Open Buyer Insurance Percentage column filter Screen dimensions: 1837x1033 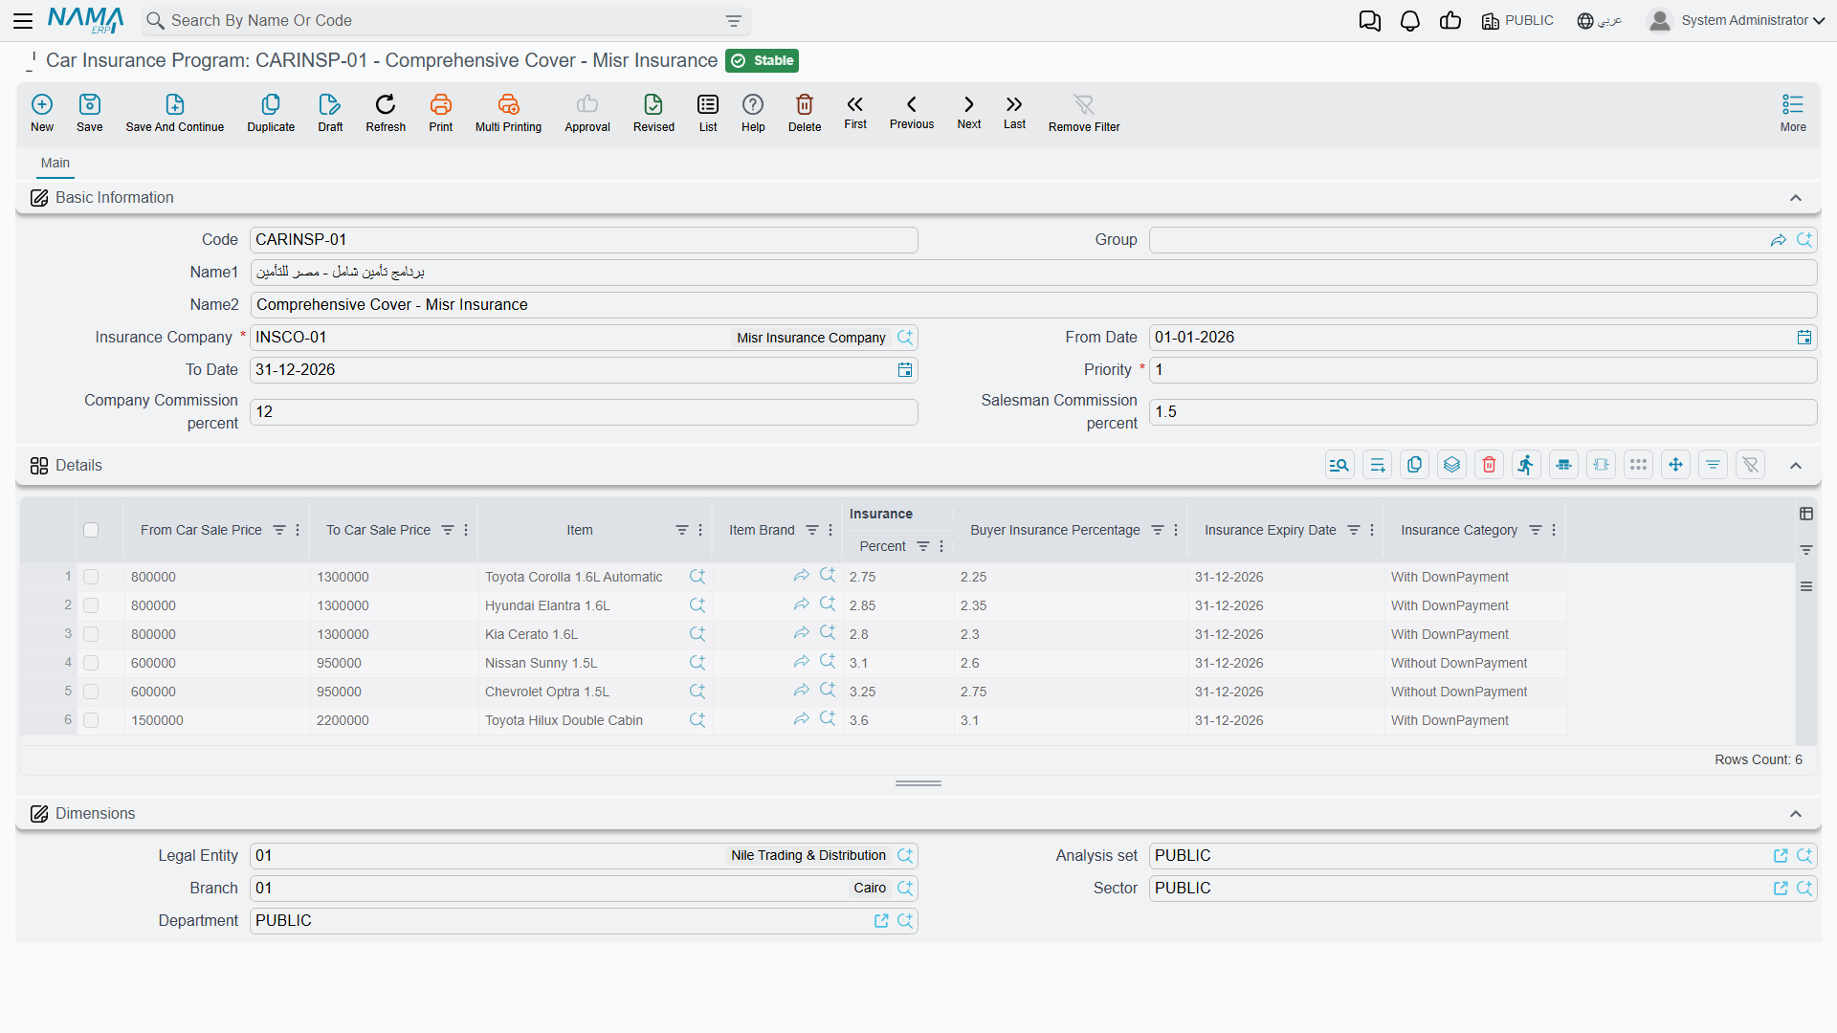(1158, 530)
